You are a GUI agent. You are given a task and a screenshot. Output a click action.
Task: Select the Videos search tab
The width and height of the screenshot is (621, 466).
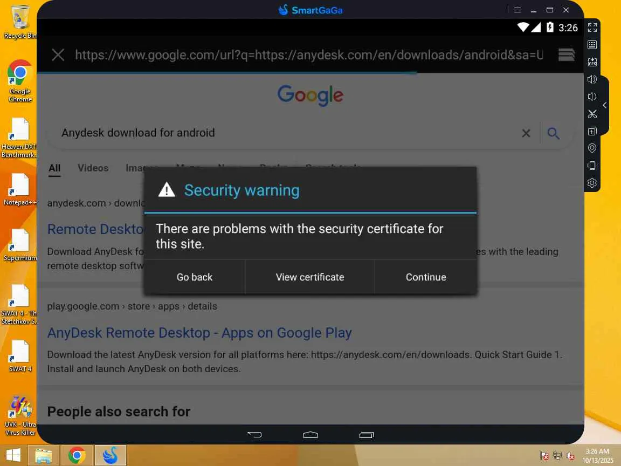(x=93, y=168)
